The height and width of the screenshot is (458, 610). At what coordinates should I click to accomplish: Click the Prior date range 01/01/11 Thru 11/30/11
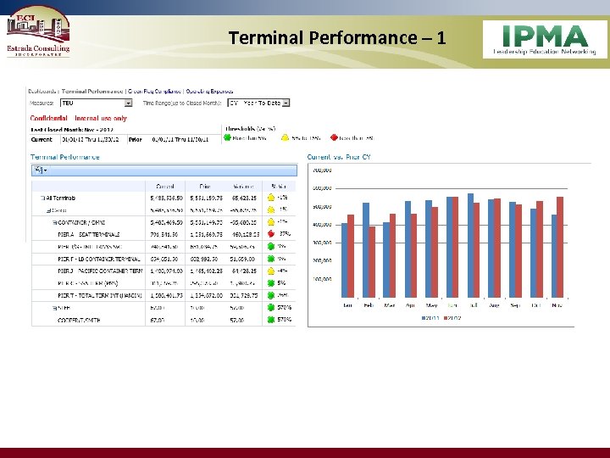click(180, 139)
